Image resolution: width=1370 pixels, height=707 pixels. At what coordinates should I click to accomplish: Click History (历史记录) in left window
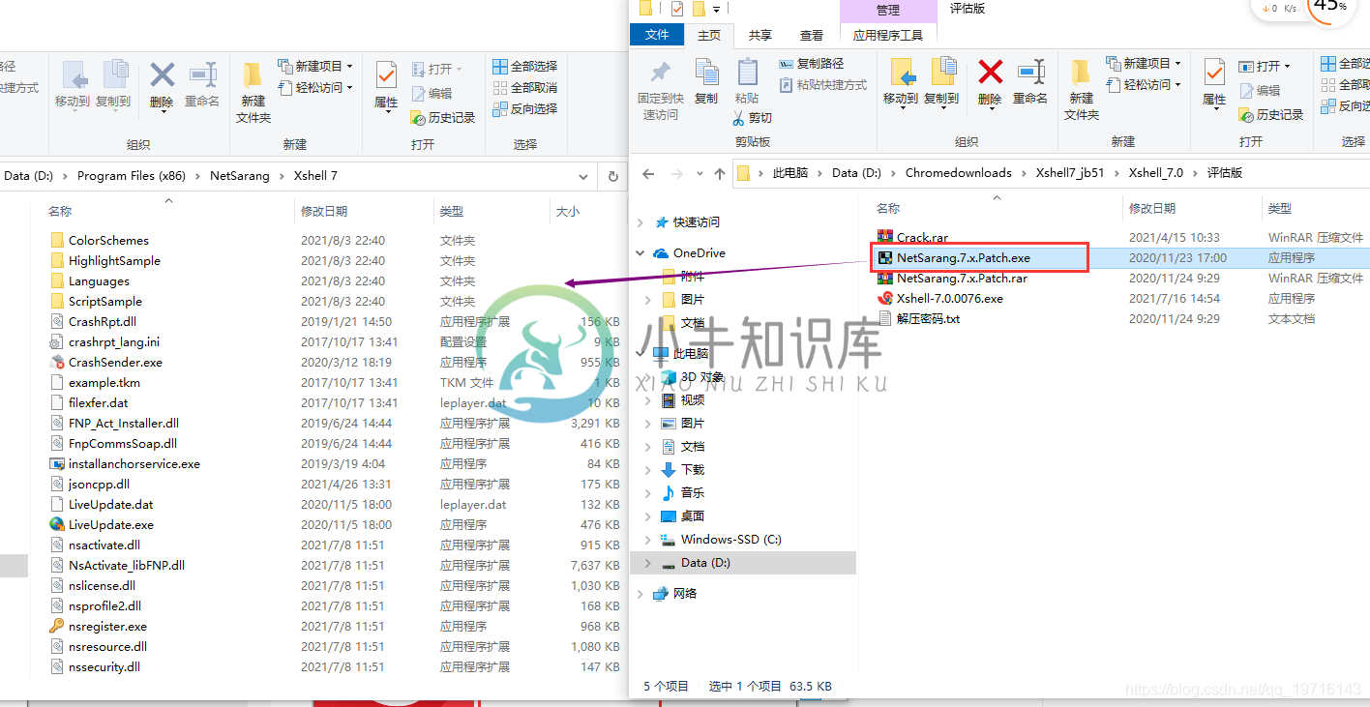[444, 118]
